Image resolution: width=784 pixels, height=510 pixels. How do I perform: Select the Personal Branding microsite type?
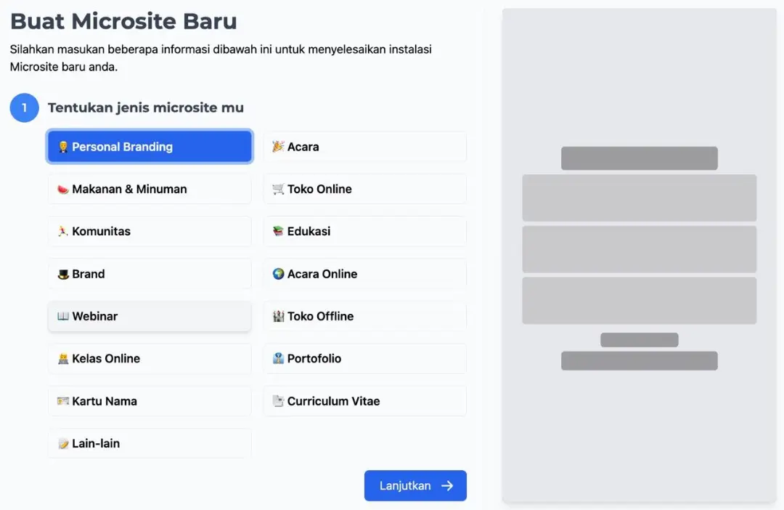click(x=150, y=147)
